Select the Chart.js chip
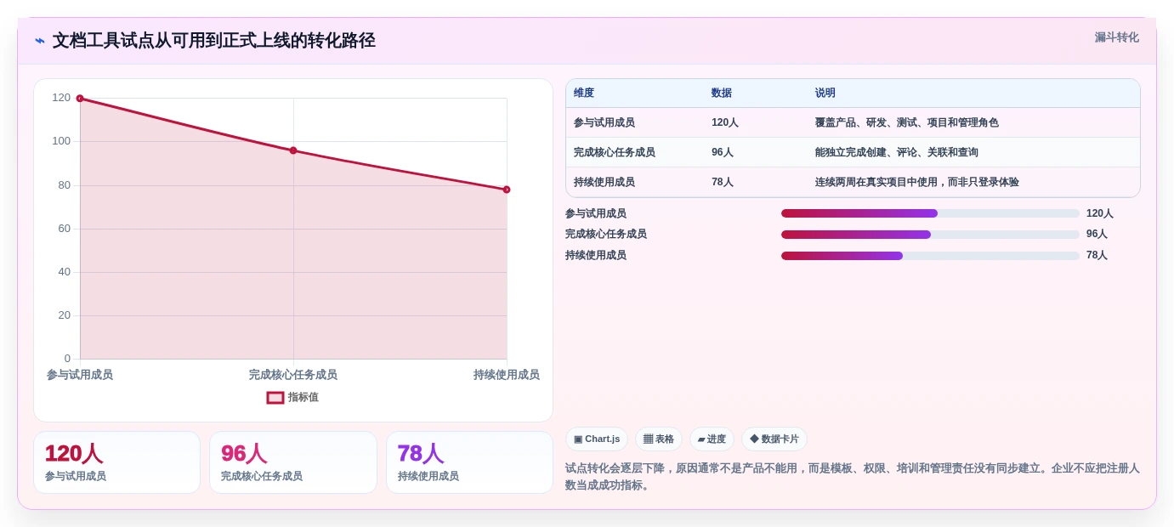Screen dimensions: 1174x527 tap(597, 439)
